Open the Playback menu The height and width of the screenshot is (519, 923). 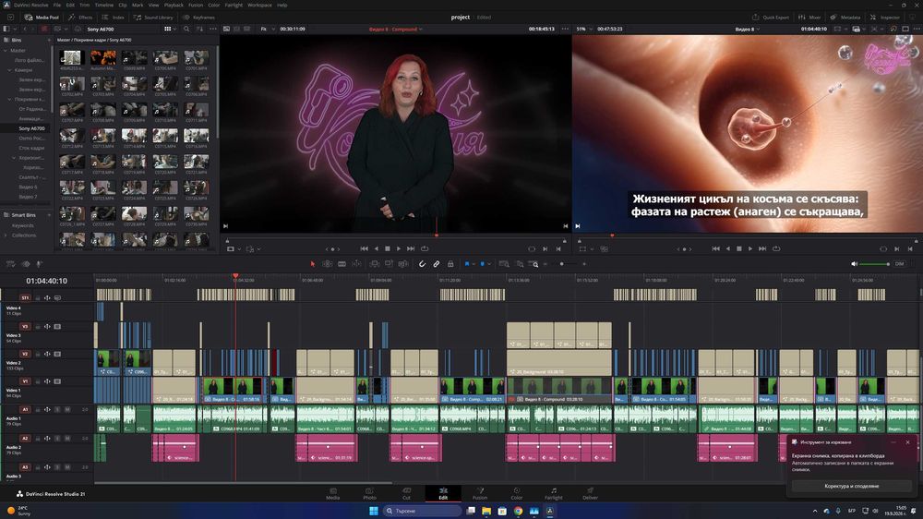(x=174, y=5)
